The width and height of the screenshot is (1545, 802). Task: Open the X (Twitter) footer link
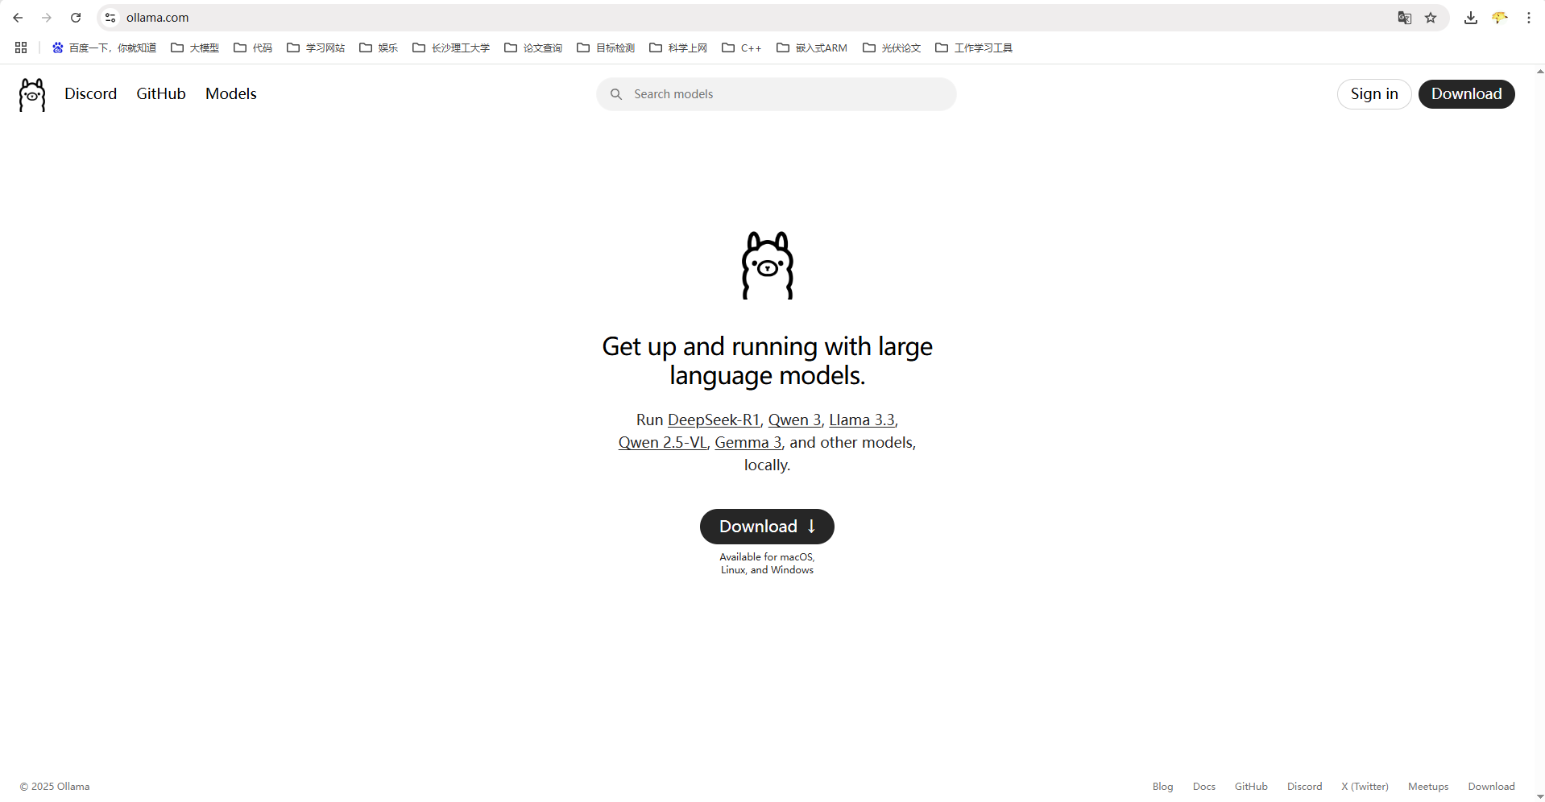tap(1365, 787)
